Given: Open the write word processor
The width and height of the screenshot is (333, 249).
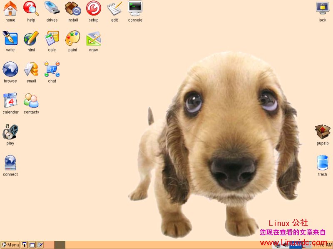Looking at the screenshot, I should 10,39.
